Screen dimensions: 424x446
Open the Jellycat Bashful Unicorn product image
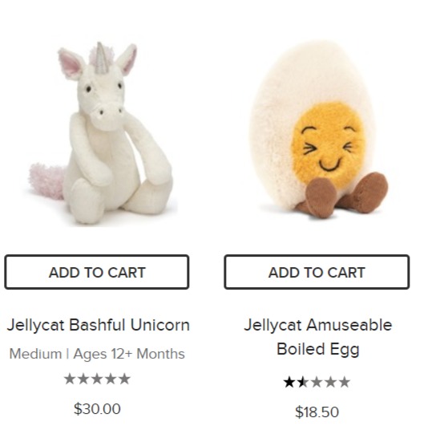[102, 133]
